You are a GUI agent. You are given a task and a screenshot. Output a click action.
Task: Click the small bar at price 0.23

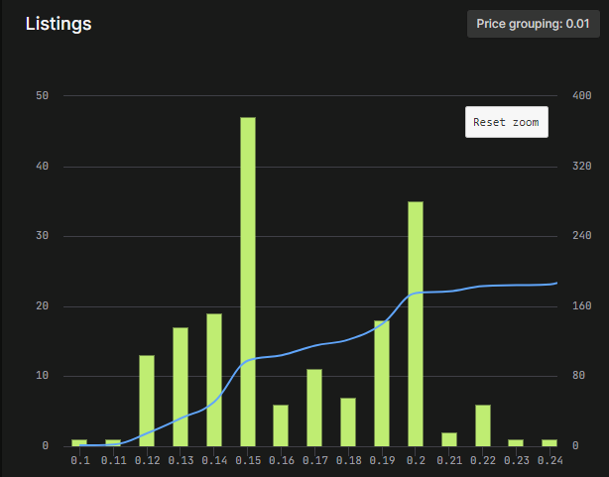click(x=516, y=443)
